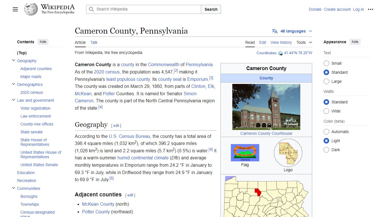Go to State senate in contents

coord(31,132)
